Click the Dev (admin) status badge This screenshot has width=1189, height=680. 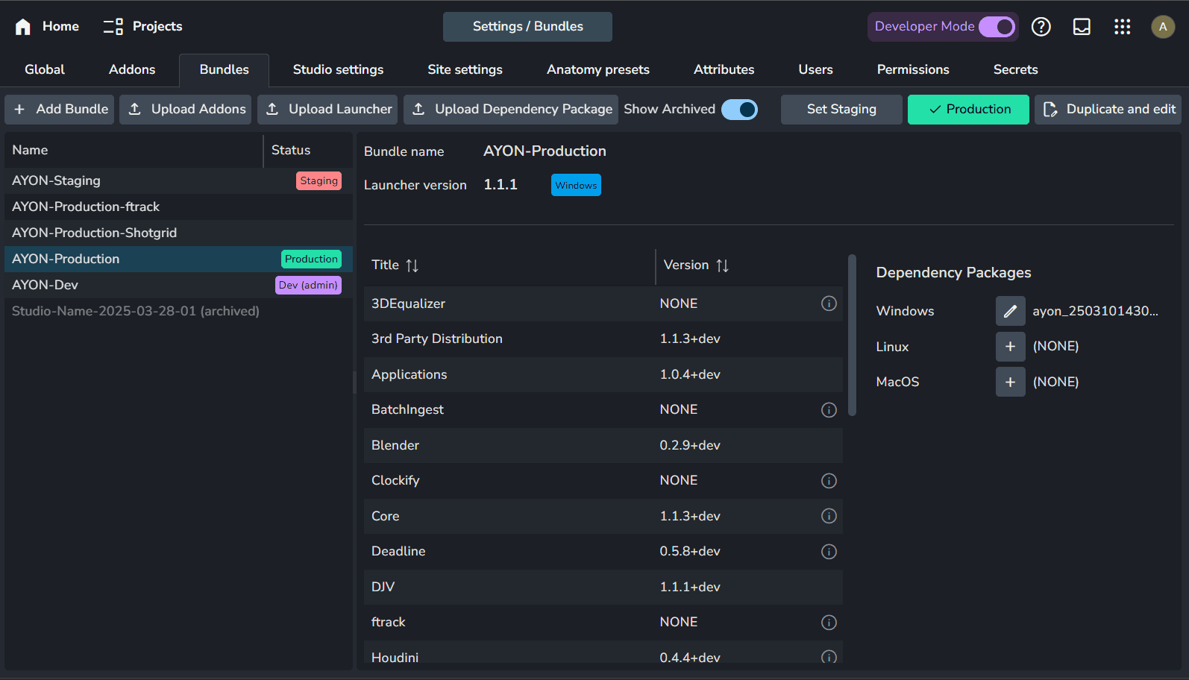point(308,285)
